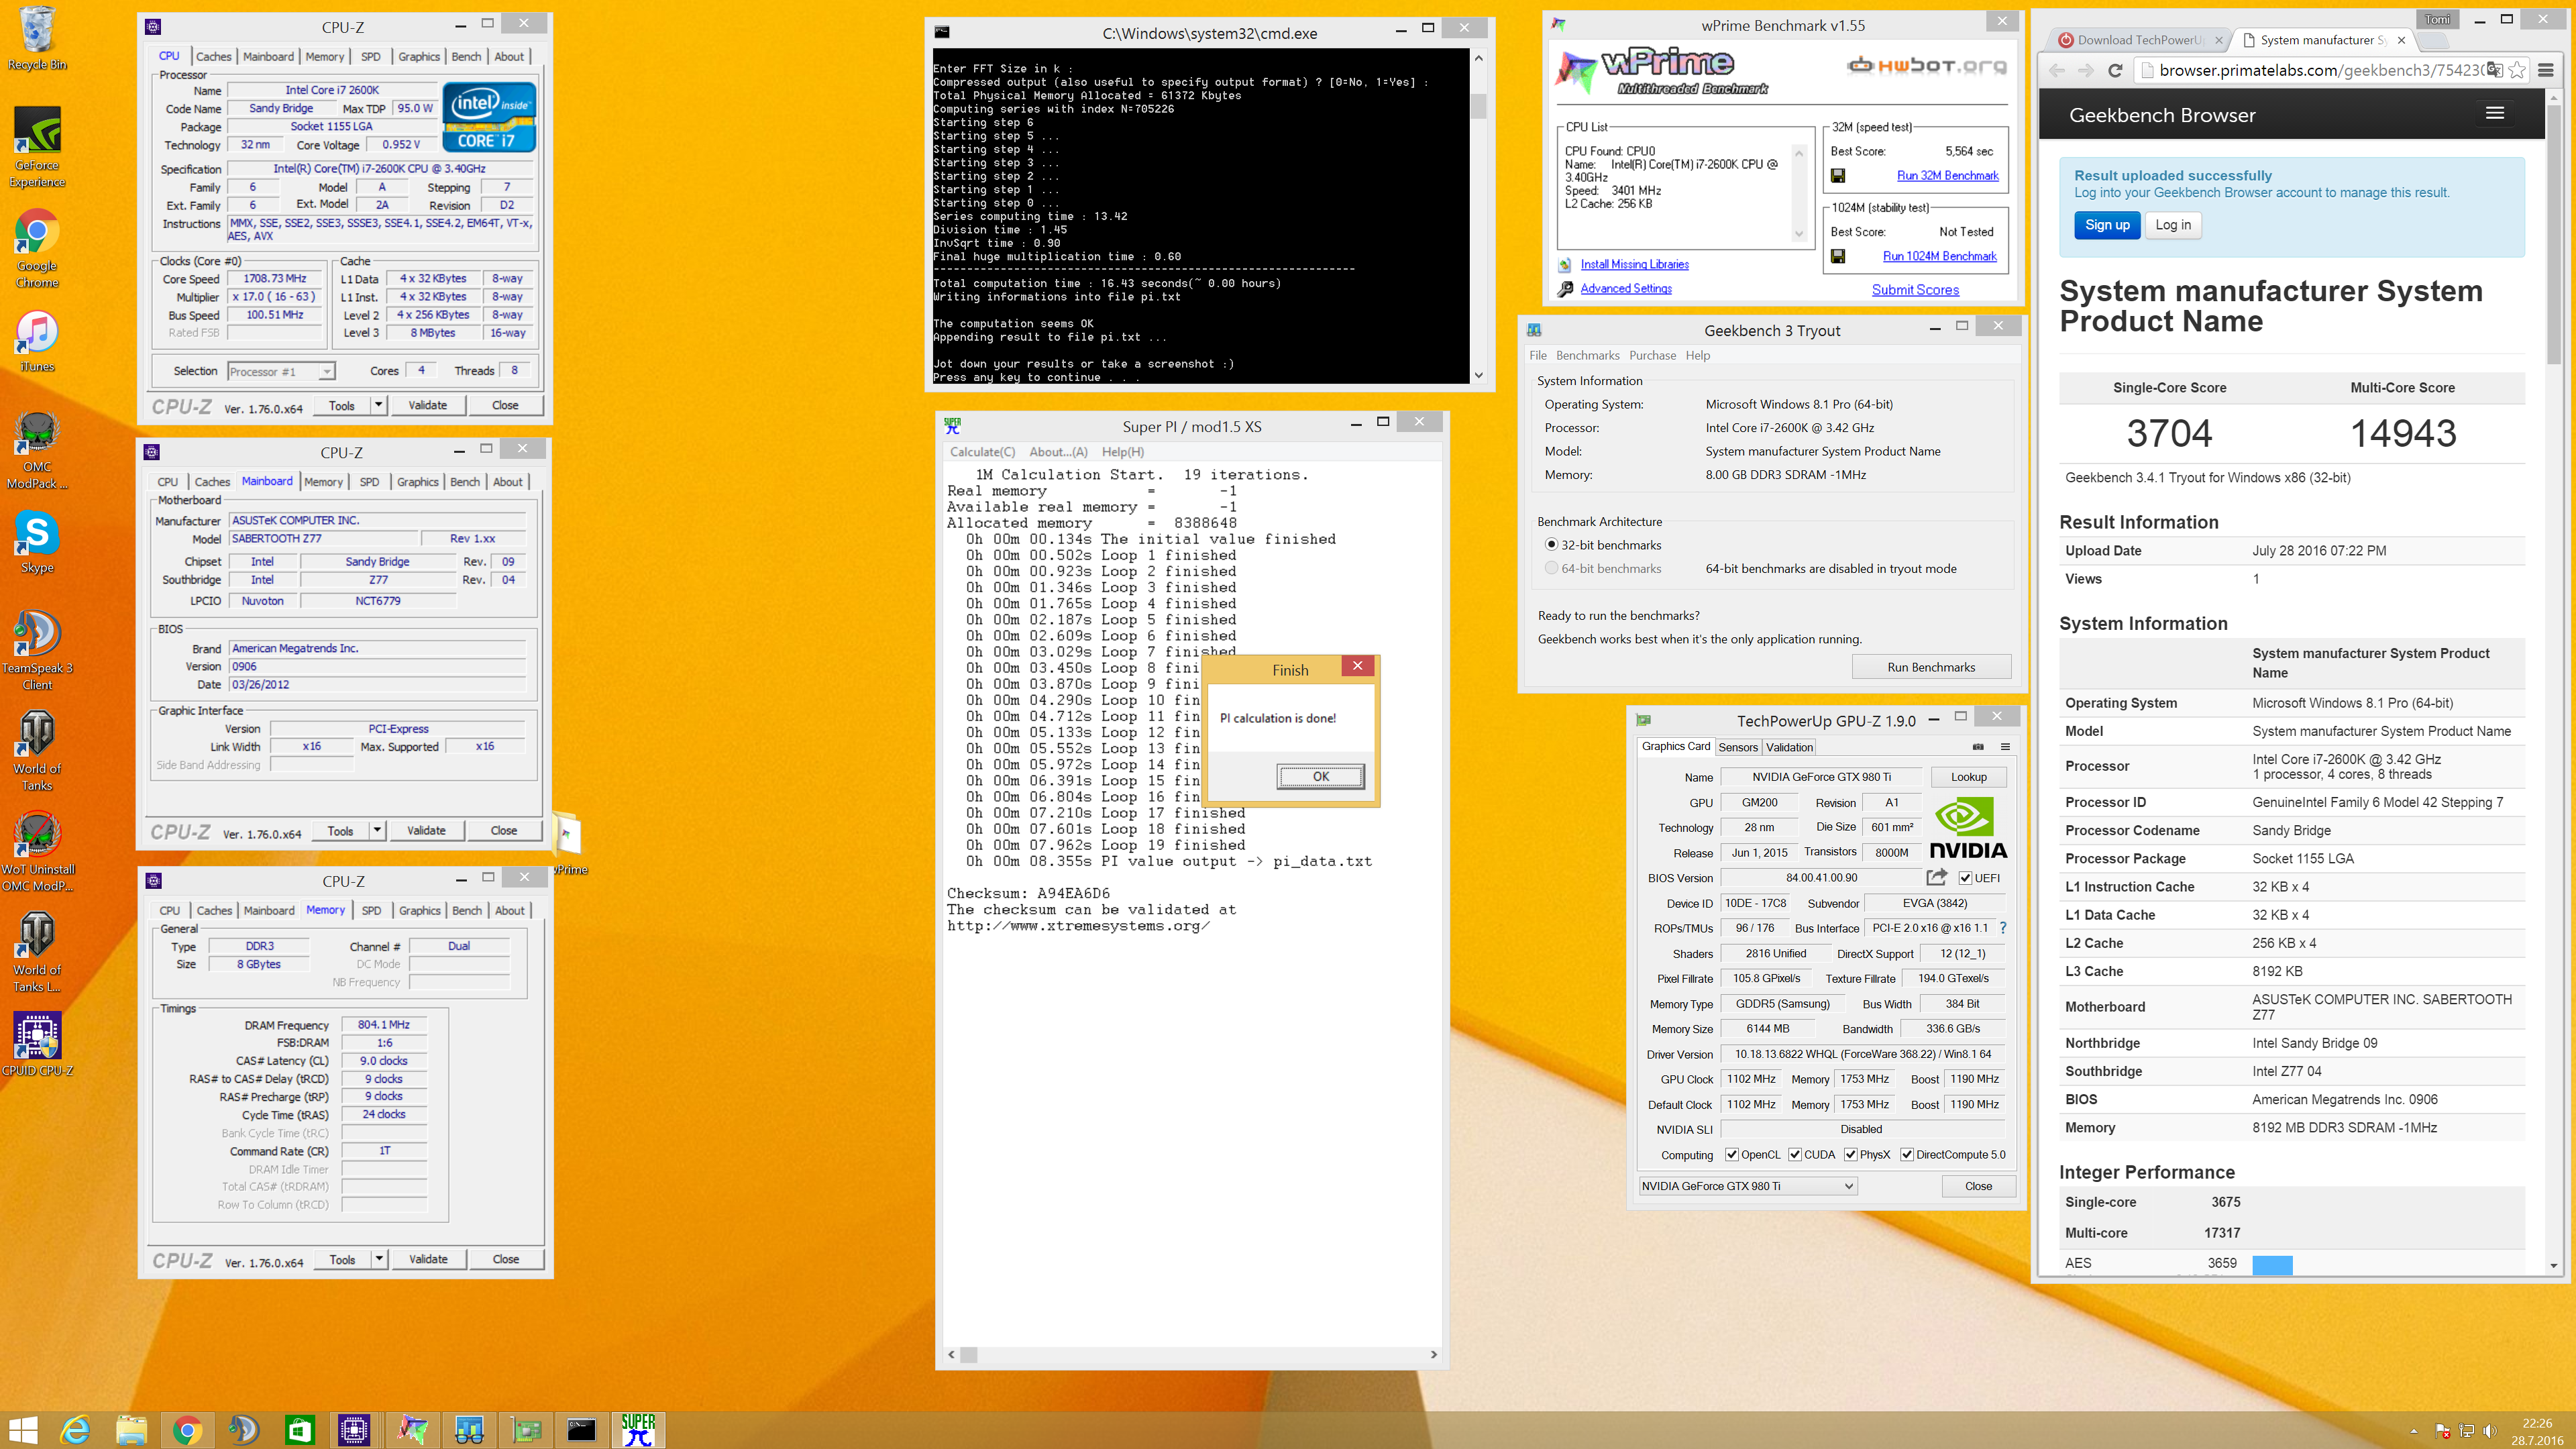Screen dimensions: 2576x1449
Task: Switch to Super PI via taskbar icon
Action: (638, 1430)
